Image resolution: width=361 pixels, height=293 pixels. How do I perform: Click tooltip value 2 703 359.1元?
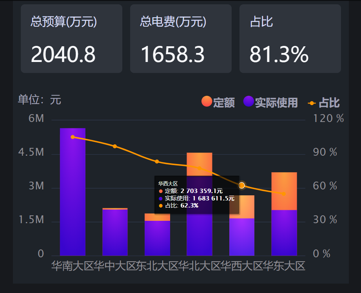[x=201, y=191]
